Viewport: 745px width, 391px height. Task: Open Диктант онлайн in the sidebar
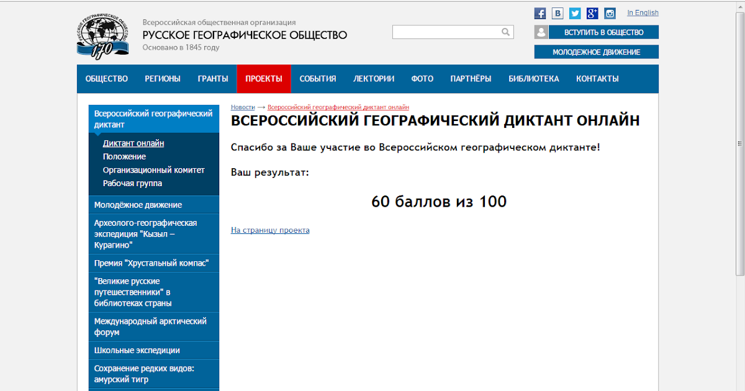(x=133, y=143)
